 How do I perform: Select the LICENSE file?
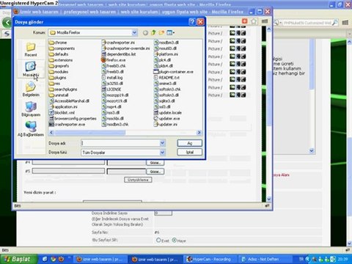tap(111, 89)
